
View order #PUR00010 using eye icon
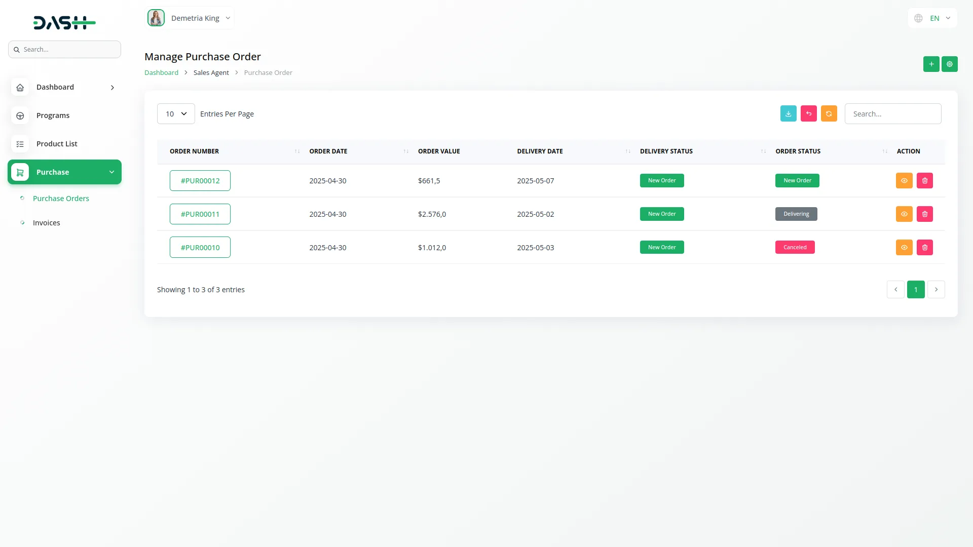904,248
